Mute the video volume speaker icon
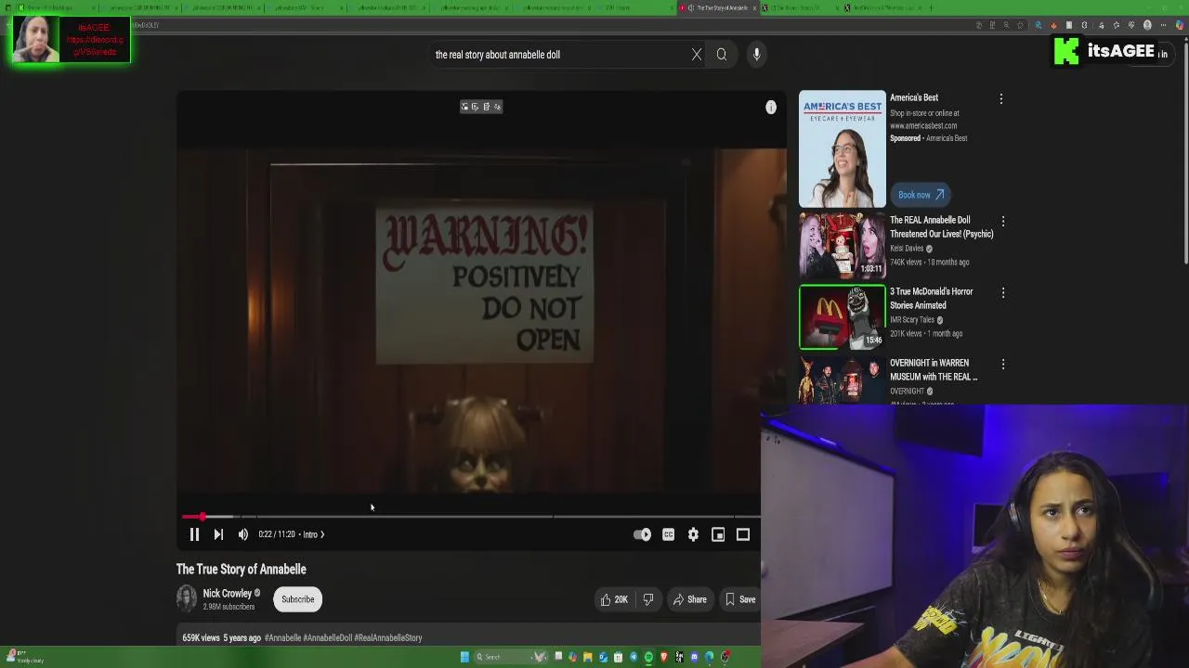The width and height of the screenshot is (1189, 668). [x=243, y=534]
